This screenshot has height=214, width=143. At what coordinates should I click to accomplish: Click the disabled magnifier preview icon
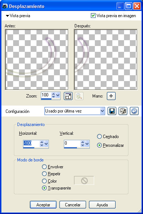(79, 96)
